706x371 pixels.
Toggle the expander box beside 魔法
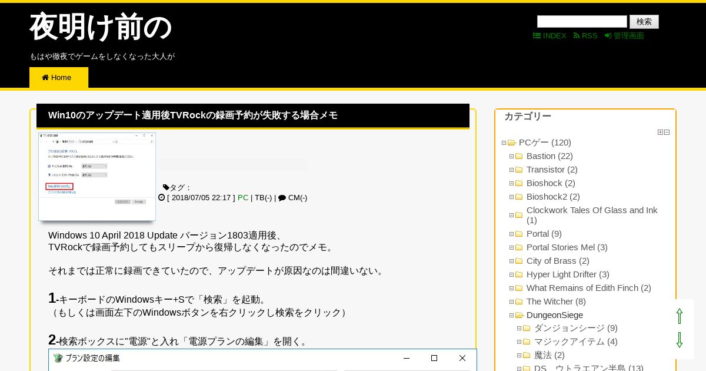point(519,356)
